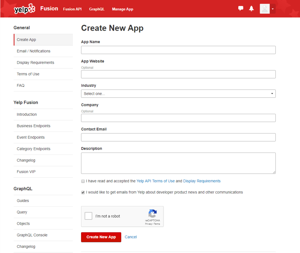300x253 pixels.
Task: Open the GraphQL Console
Action: (x=43, y=235)
